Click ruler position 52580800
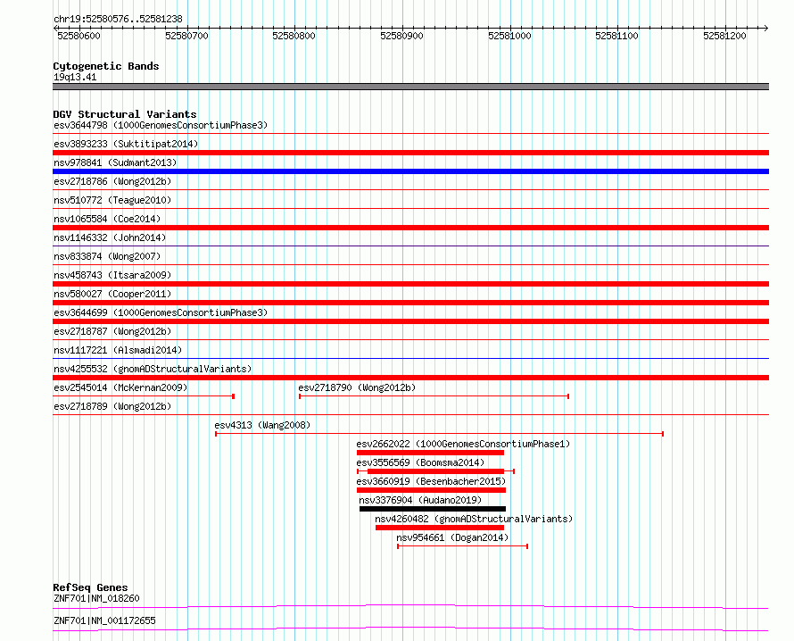Viewport: 794px width, 641px height. 294,36
